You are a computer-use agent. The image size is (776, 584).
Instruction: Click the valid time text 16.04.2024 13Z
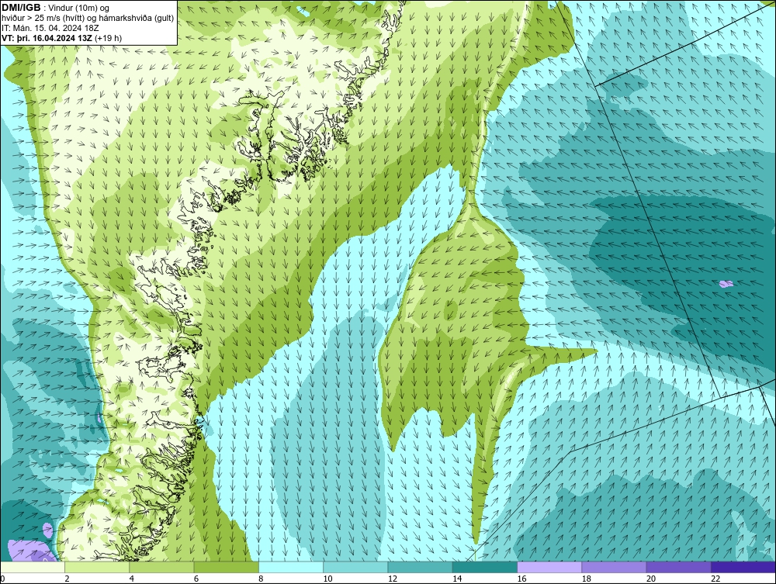62,38
